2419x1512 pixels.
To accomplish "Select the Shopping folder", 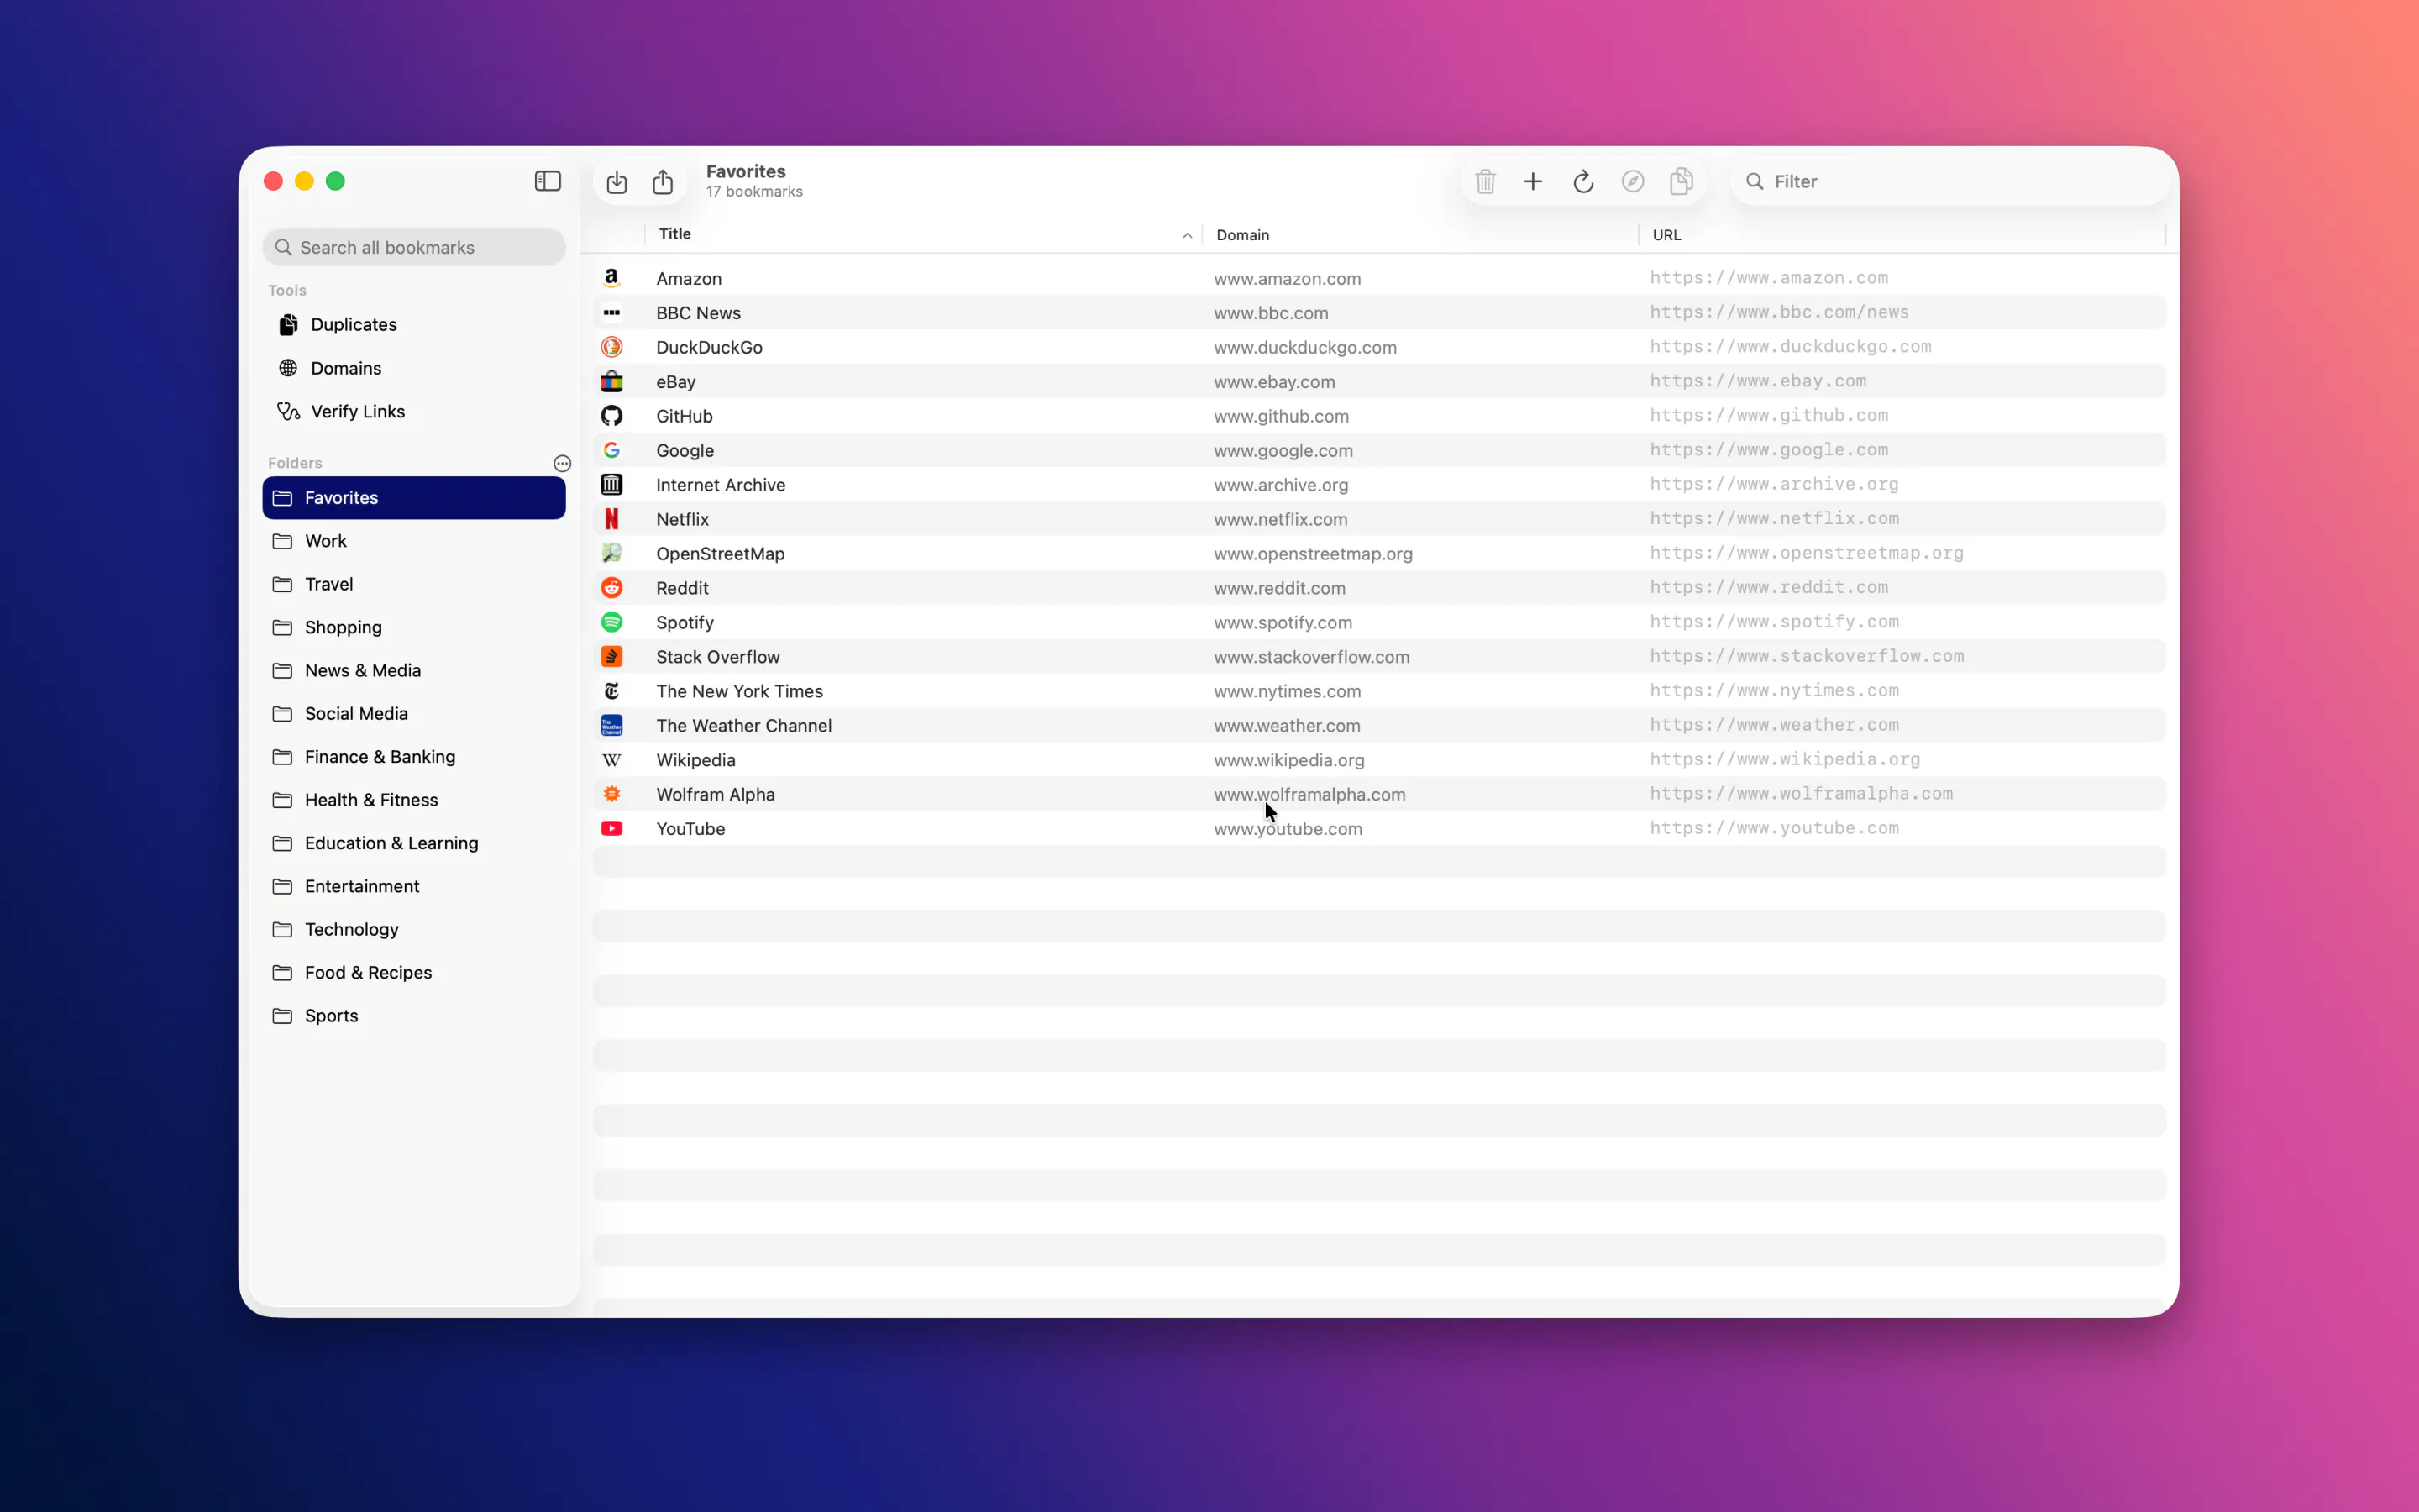I will [x=414, y=627].
